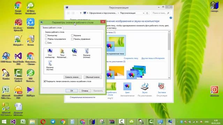The width and height of the screenshot is (223, 125).
Task: Select the SHAREit desktop icon
Action: click(x=30, y=23)
